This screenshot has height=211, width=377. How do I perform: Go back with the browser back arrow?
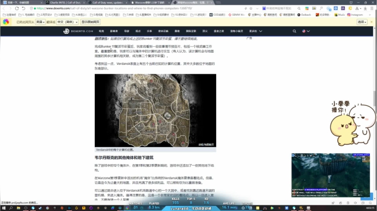coord(4,8)
